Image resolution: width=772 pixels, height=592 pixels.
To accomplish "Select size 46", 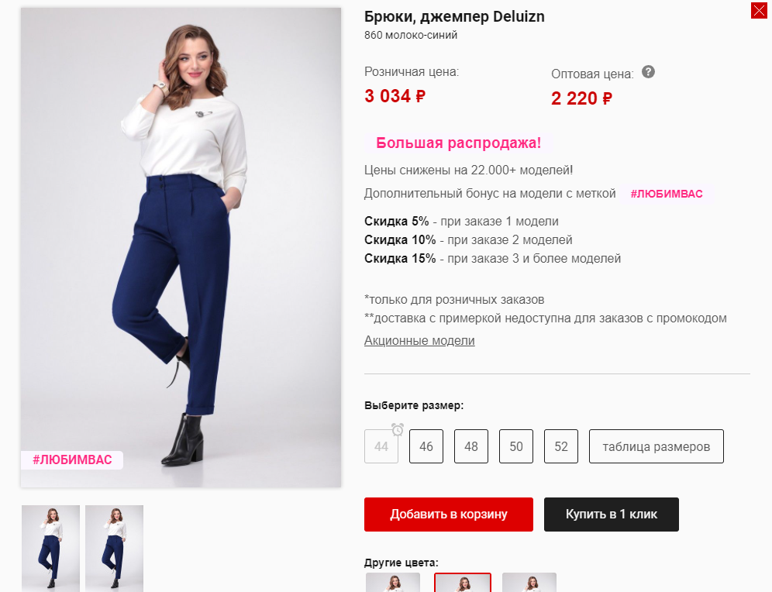I will pyautogui.click(x=426, y=447).
